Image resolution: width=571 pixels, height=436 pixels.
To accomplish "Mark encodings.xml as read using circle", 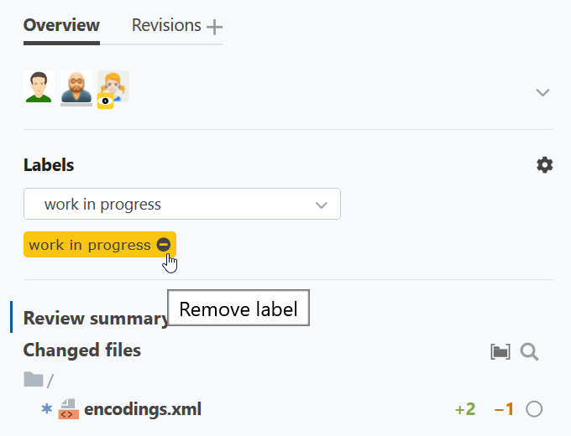I will pyautogui.click(x=534, y=409).
